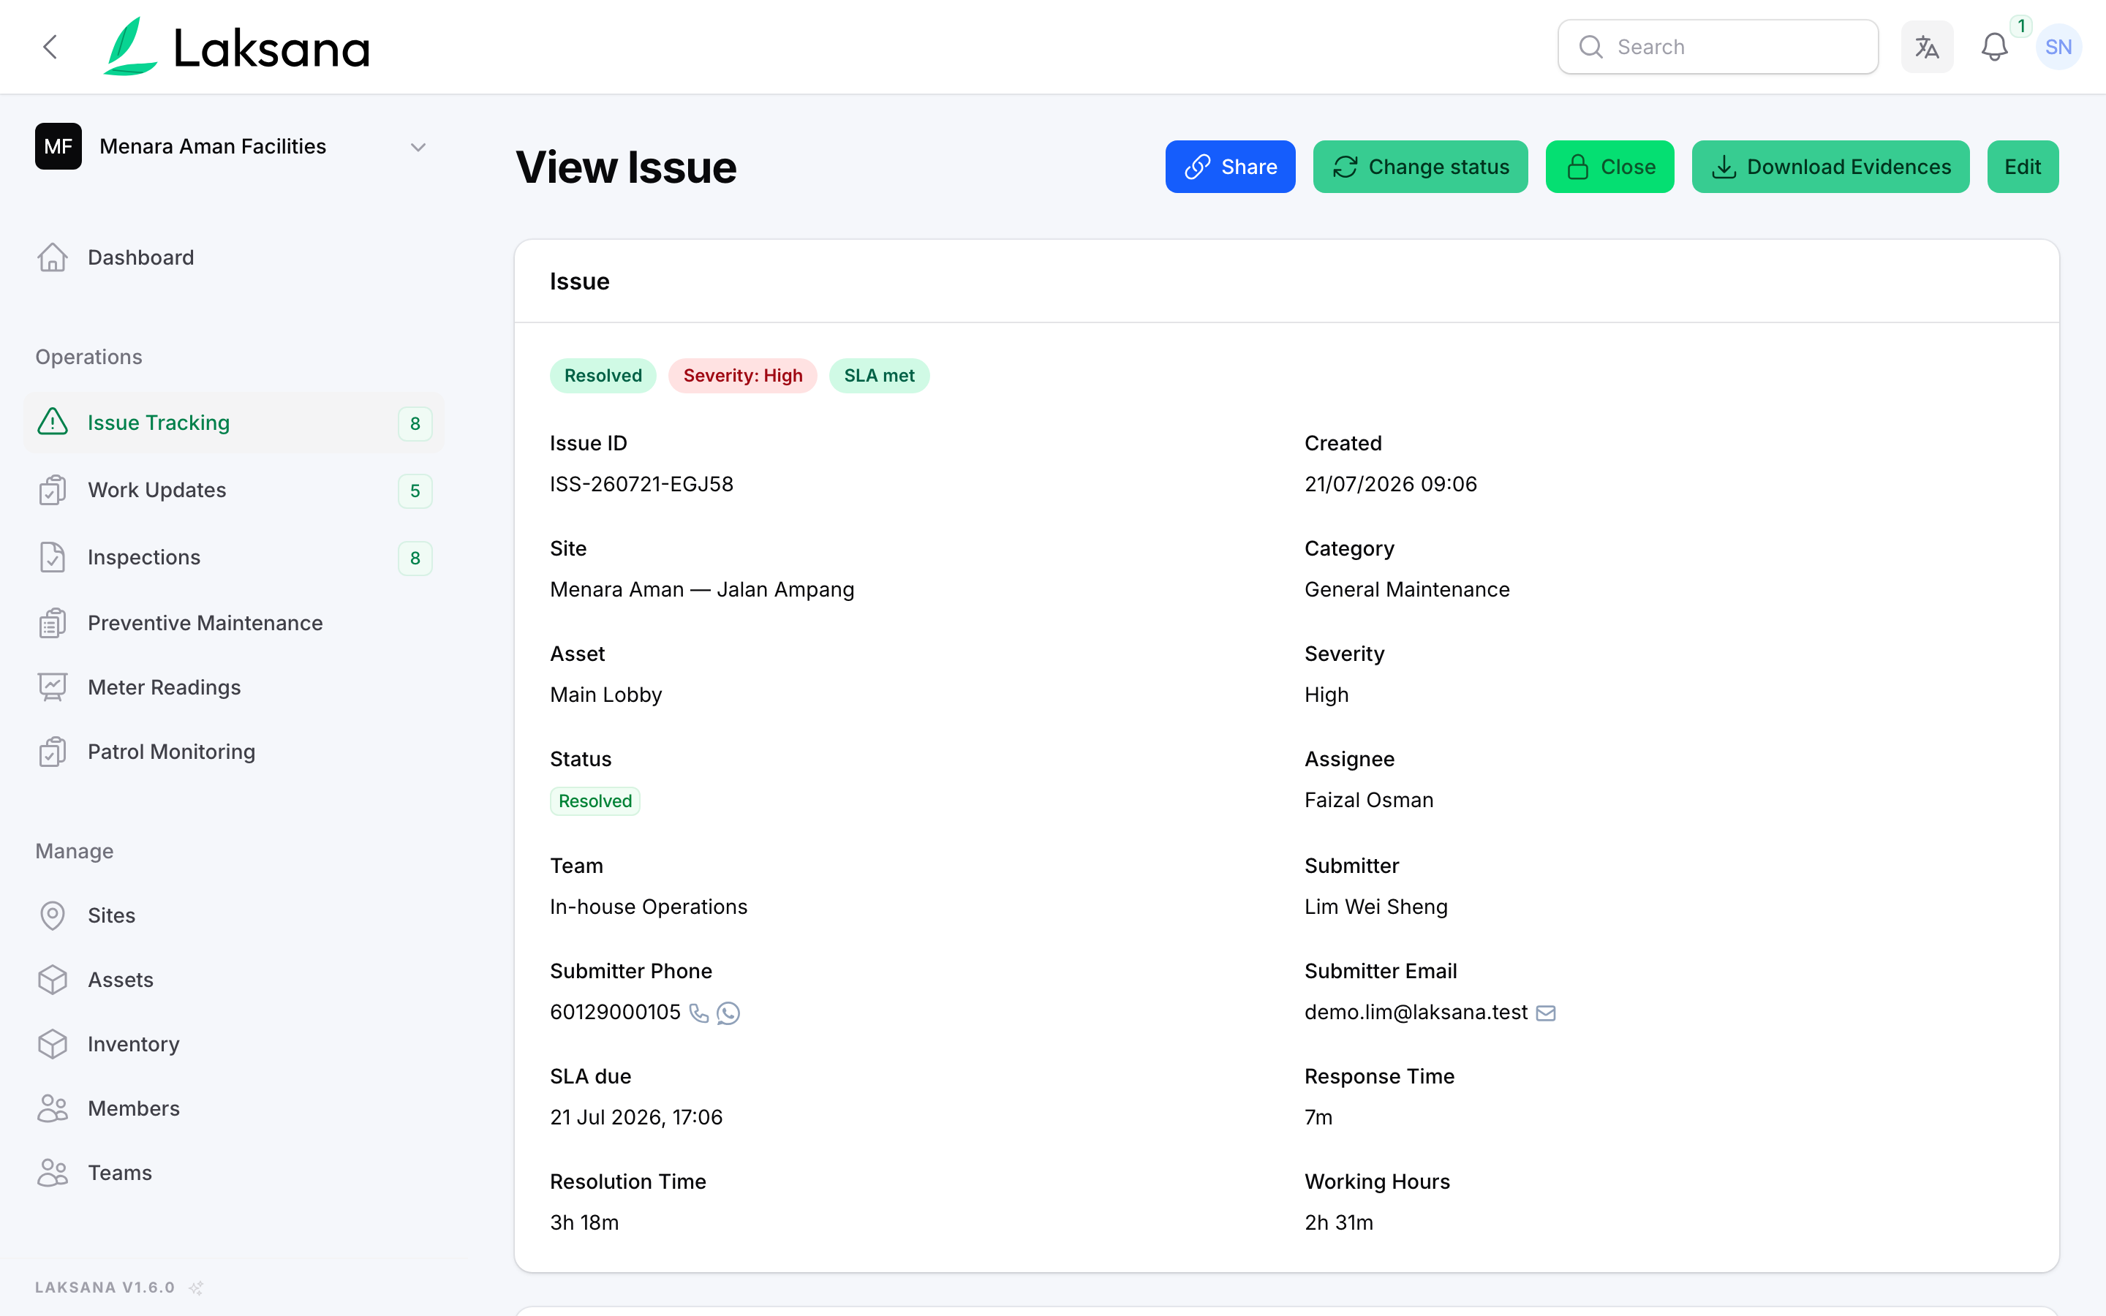
Task: Open Work Updates section
Action: pyautogui.click(x=233, y=490)
